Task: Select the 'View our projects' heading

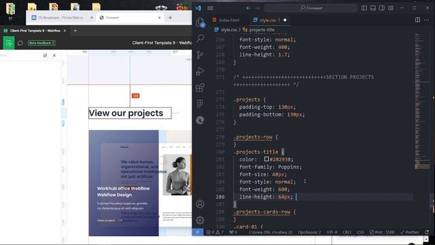Action: coord(130,113)
